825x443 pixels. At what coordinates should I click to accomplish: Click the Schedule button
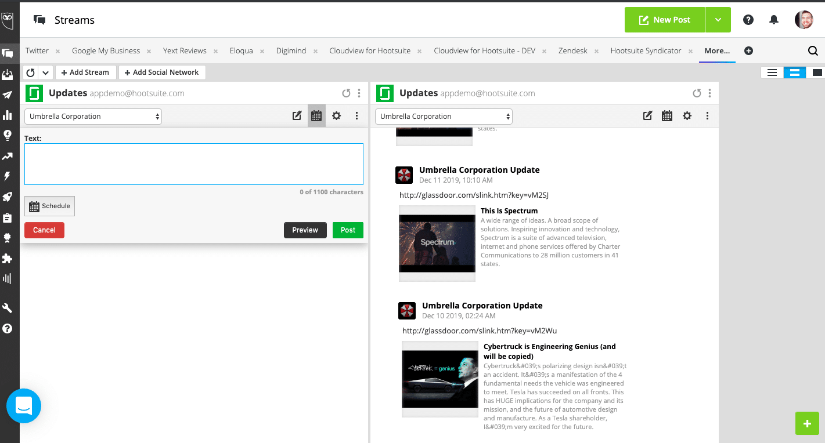[49, 206]
